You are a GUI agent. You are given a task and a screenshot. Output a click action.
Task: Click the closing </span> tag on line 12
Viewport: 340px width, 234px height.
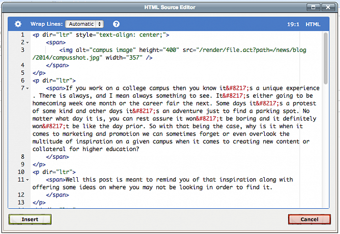click(57, 195)
